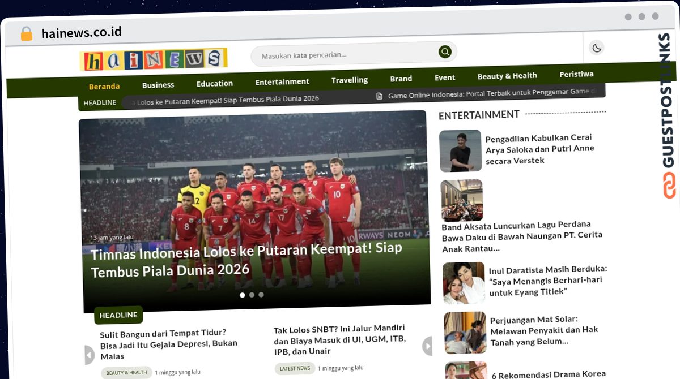Viewport: 680px width, 379px height.
Task: Select the second slider dot indicator
Action: tap(252, 295)
